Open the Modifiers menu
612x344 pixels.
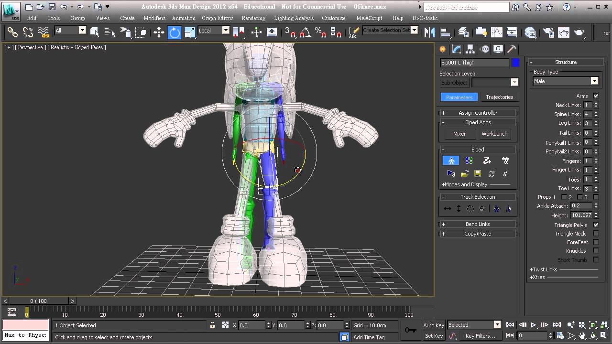point(154,18)
